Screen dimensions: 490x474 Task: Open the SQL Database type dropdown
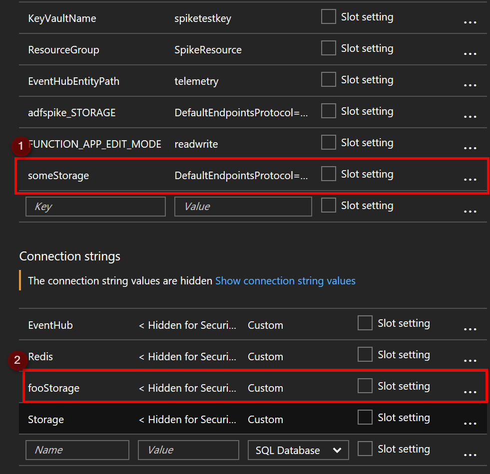click(298, 450)
